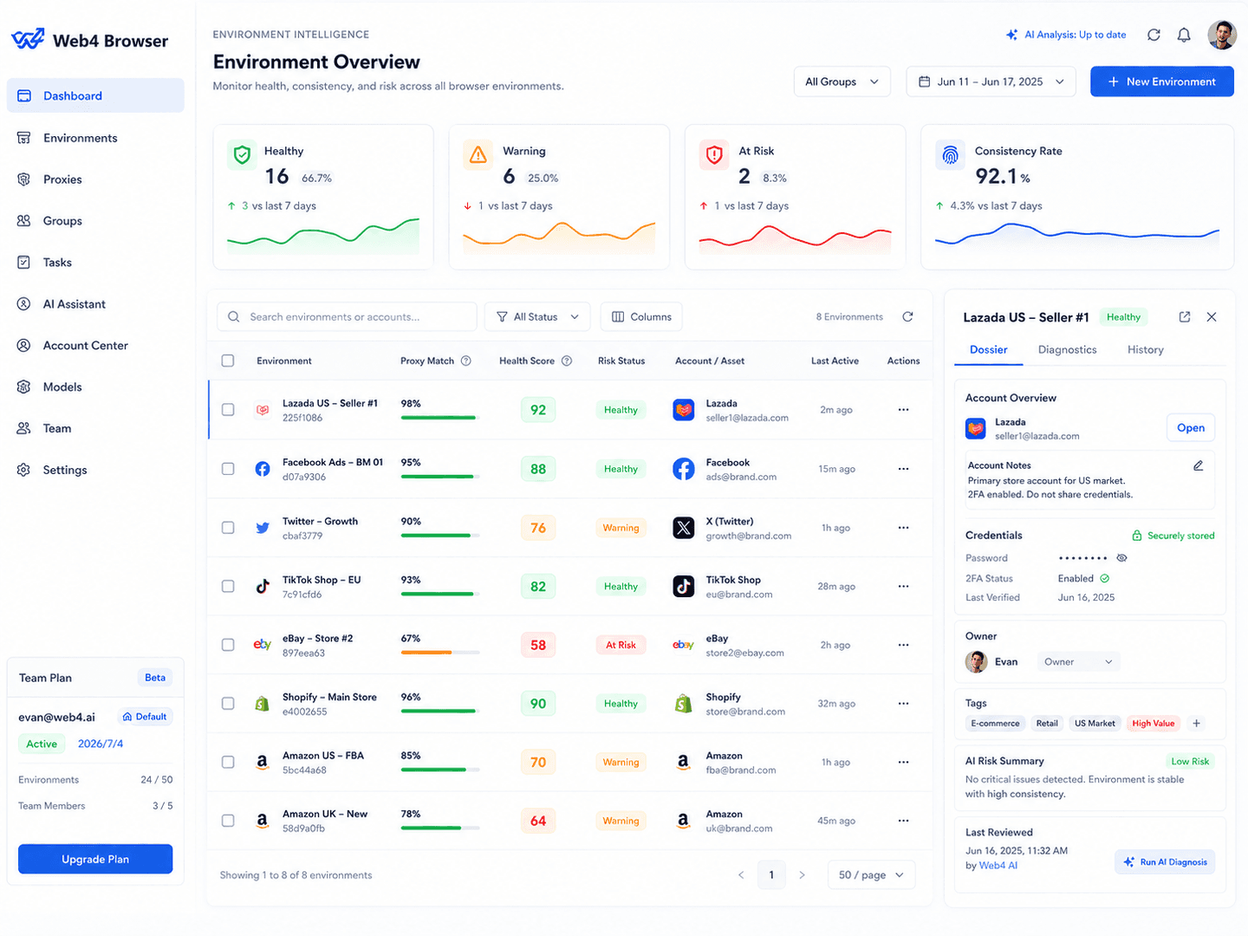Viewport: 1248px width, 936px height.
Task: Refresh the environments table list
Action: click(x=907, y=317)
